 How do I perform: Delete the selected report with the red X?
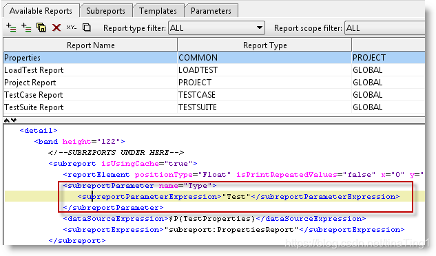click(x=56, y=28)
